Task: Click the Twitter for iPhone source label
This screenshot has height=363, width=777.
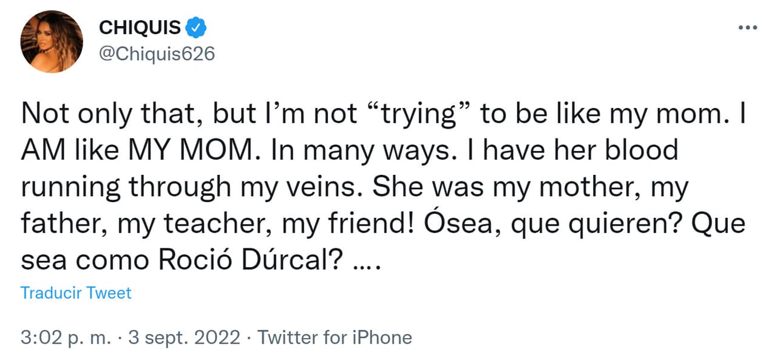Action: [334, 337]
